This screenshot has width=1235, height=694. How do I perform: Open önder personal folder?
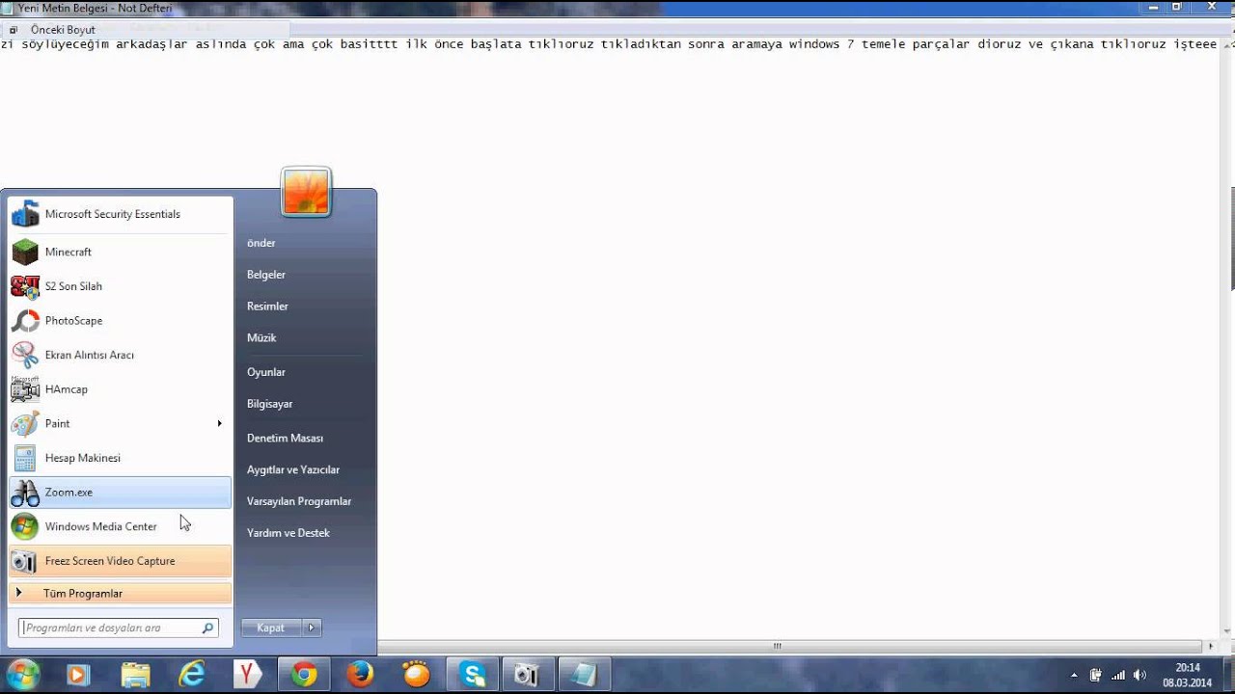tap(261, 243)
